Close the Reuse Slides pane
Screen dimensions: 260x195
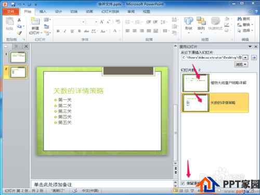256,46
